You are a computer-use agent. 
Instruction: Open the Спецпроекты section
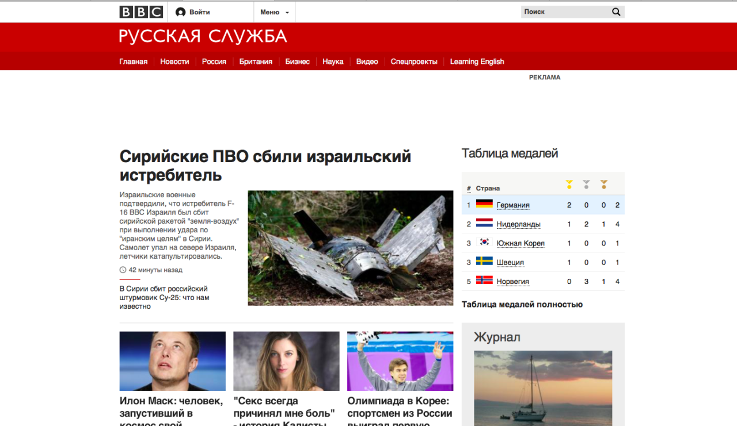pyautogui.click(x=413, y=62)
